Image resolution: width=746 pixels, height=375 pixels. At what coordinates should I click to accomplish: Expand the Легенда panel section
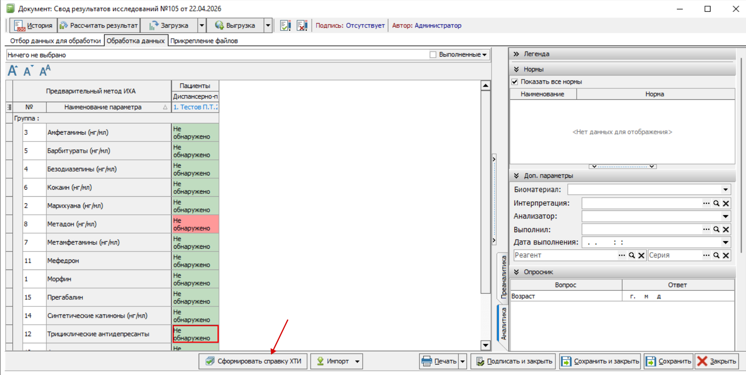pyautogui.click(x=516, y=54)
